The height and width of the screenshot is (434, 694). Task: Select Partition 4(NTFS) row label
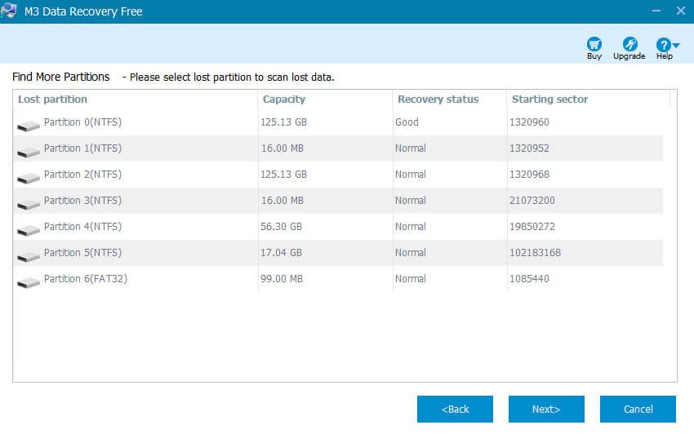pos(82,227)
